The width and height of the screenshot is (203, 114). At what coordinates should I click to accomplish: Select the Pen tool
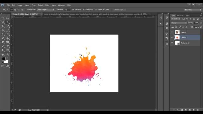(3, 46)
